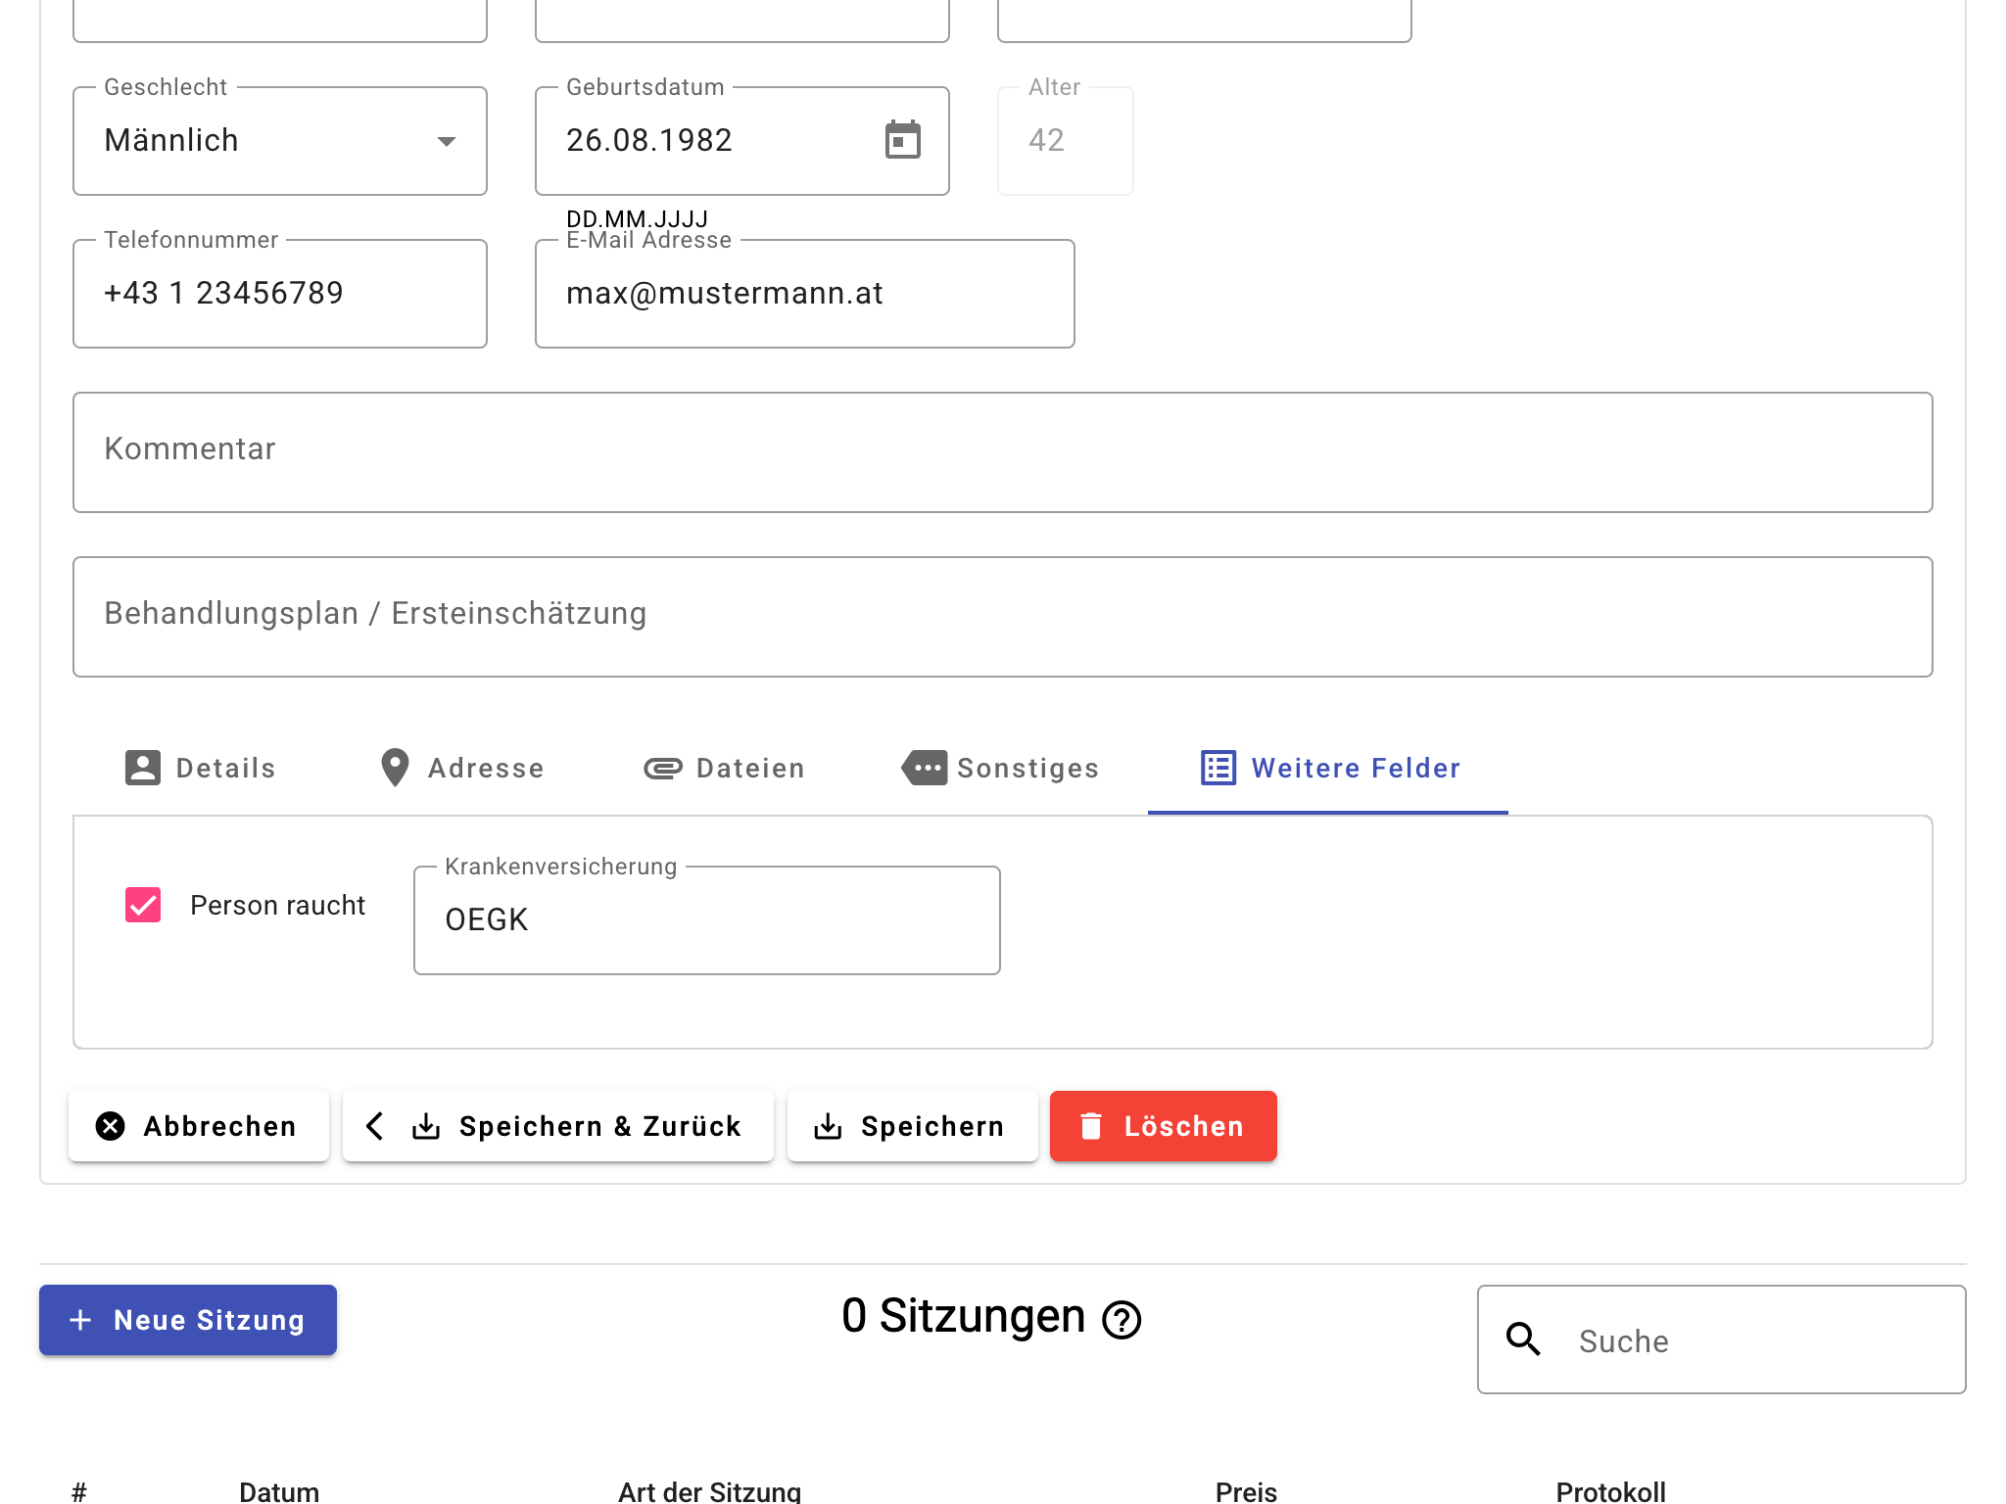The width and height of the screenshot is (2006, 1504).
Task: Click the Behandlungsplan / Ersteinschätzung field
Action: [1003, 617]
